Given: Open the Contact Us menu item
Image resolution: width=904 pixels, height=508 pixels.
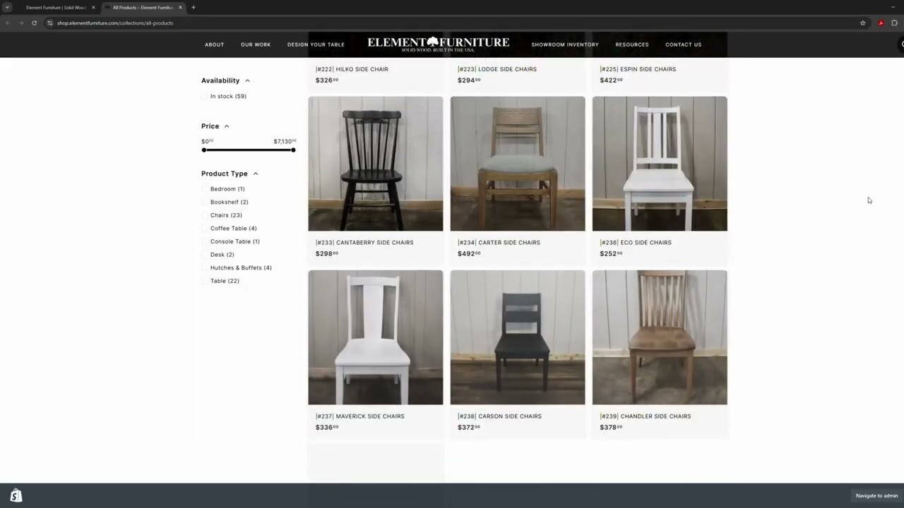Looking at the screenshot, I should coord(683,44).
